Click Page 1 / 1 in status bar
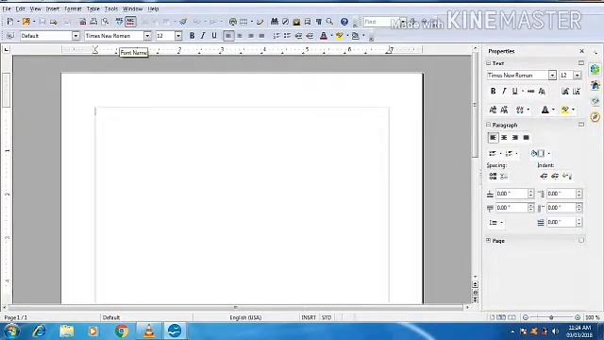604x340 pixels. coord(16,317)
